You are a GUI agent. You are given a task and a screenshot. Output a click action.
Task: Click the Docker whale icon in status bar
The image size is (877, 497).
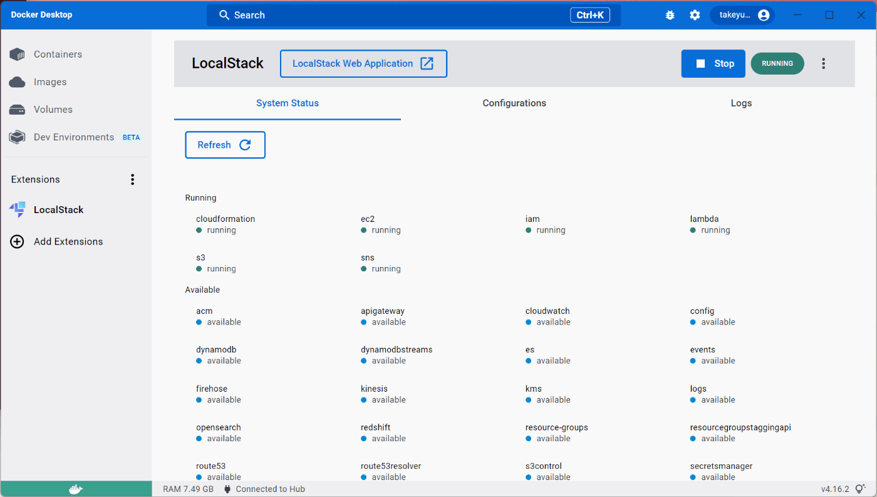[76, 489]
